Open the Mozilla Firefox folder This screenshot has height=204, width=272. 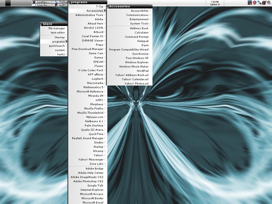(88, 109)
